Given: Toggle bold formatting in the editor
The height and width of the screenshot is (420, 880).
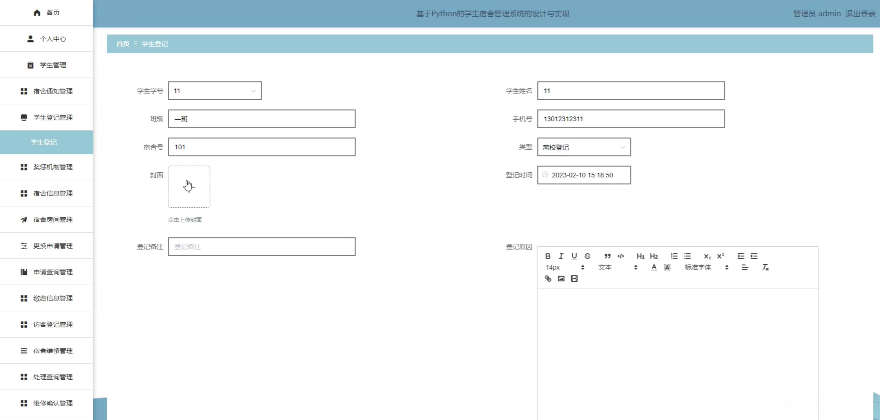Looking at the screenshot, I should click(548, 256).
